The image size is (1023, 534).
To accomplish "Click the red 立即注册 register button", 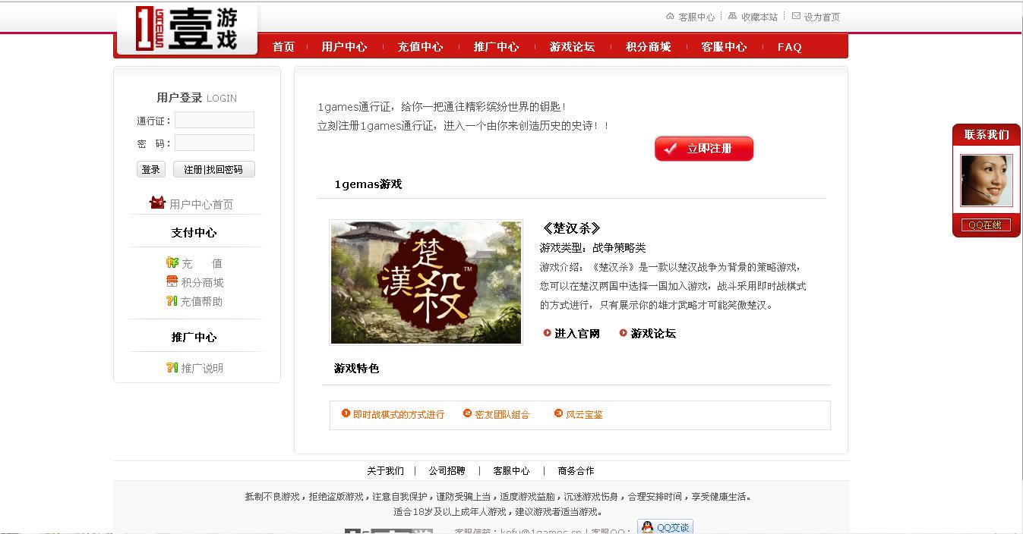I will click(x=703, y=149).
